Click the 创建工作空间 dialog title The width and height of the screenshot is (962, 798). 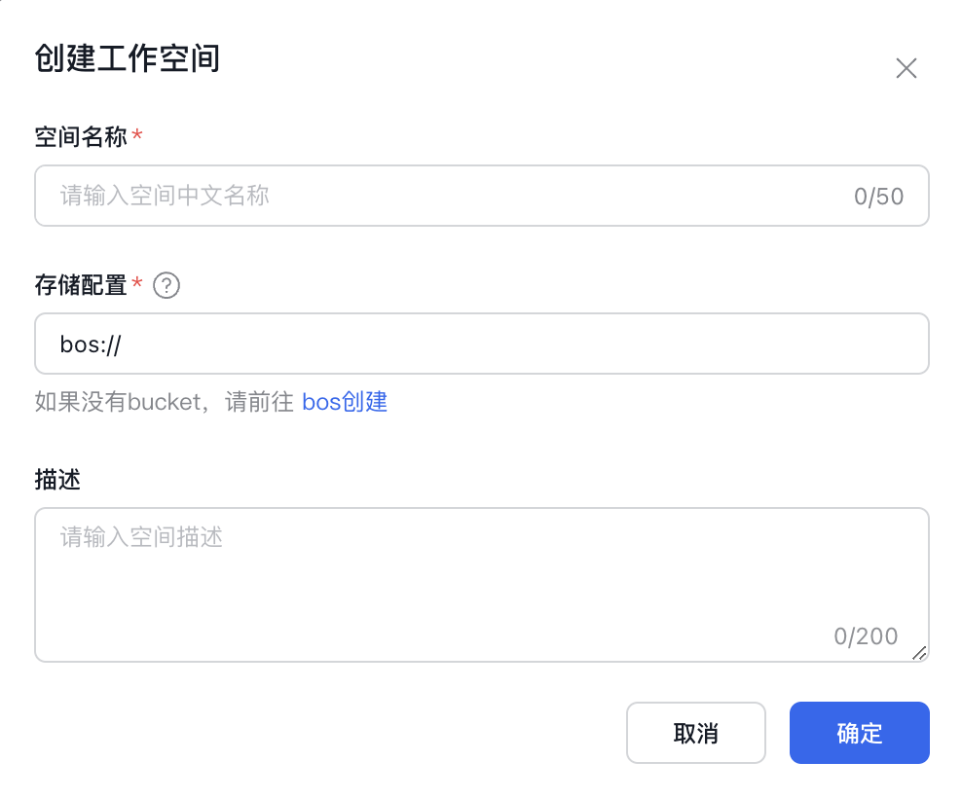127,58
